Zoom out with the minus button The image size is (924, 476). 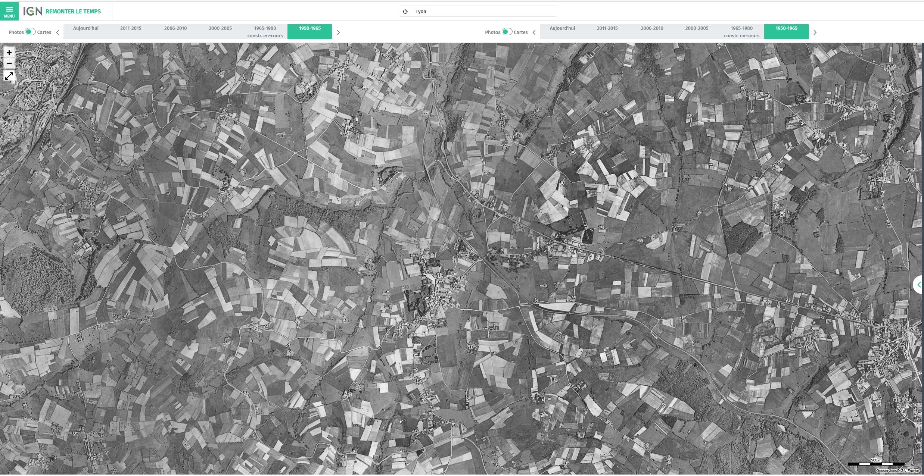pos(9,63)
